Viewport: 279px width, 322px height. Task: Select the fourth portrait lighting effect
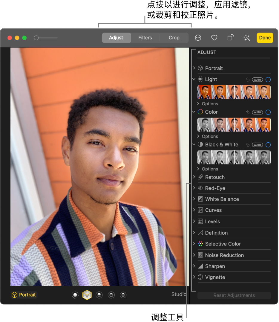(111, 295)
